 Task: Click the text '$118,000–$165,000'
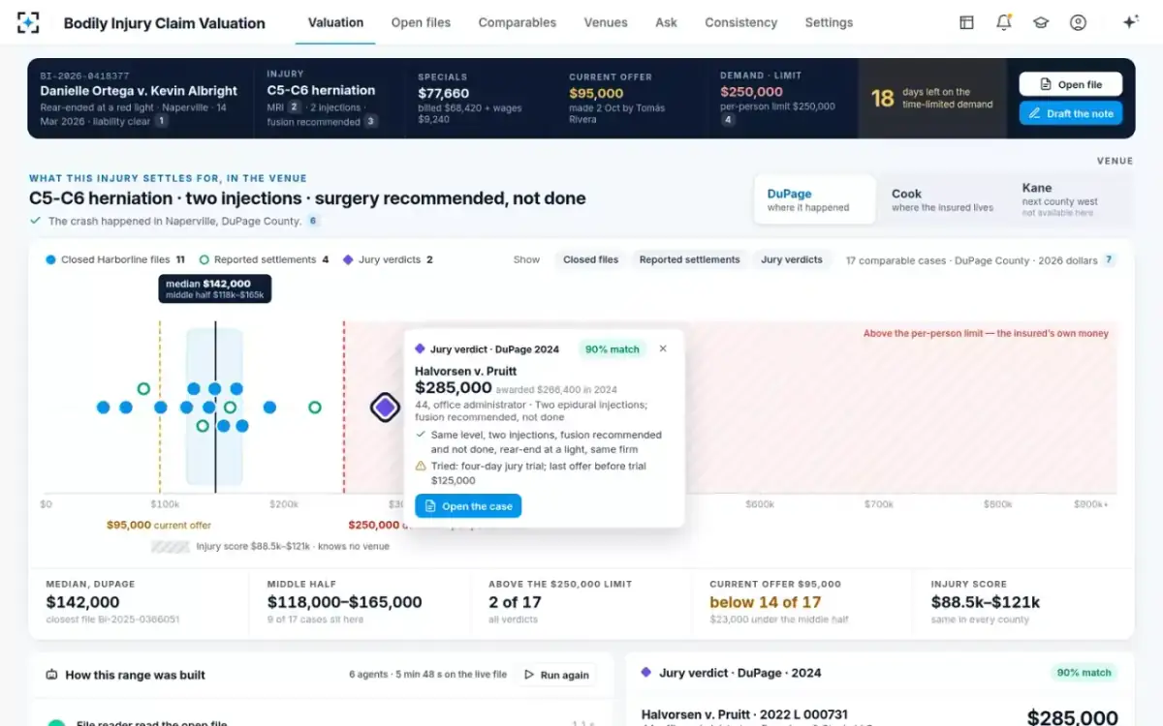(x=344, y=602)
